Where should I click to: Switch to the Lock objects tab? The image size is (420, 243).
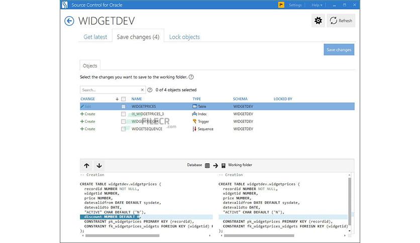click(x=184, y=37)
